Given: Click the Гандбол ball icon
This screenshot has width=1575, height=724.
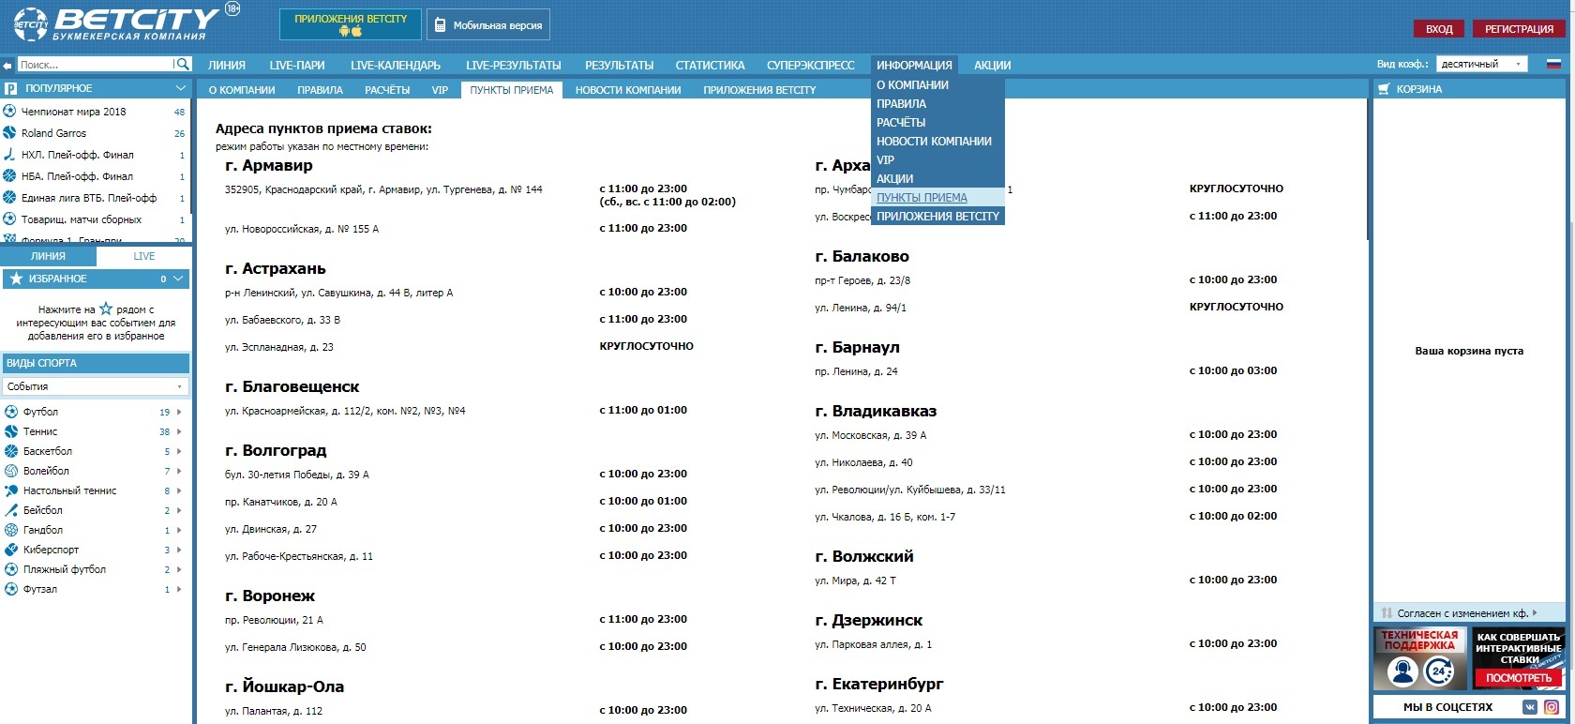Looking at the screenshot, I should click(11, 530).
